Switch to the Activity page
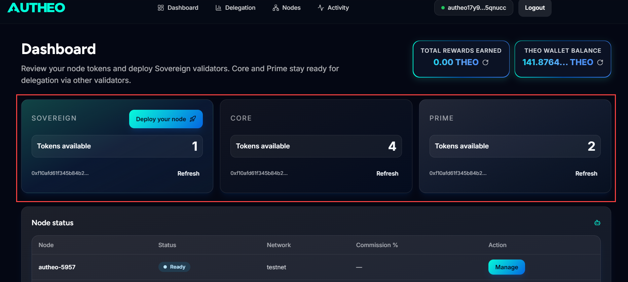The height and width of the screenshot is (282, 628). point(333,8)
